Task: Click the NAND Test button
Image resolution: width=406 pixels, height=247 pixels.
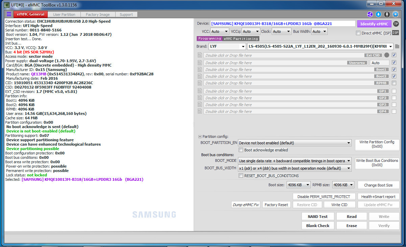Action: tap(318, 217)
